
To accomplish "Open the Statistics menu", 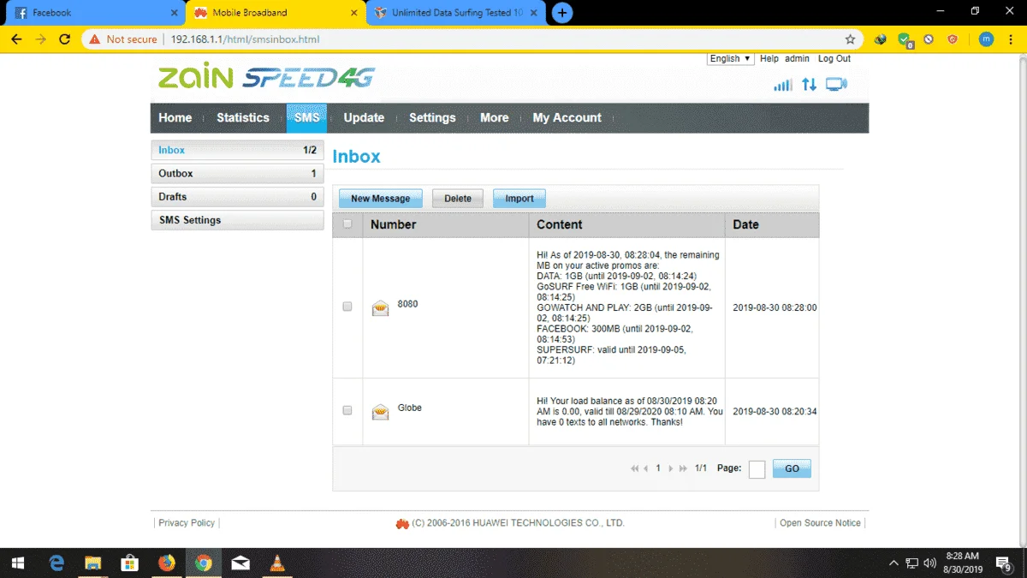I will point(243,118).
